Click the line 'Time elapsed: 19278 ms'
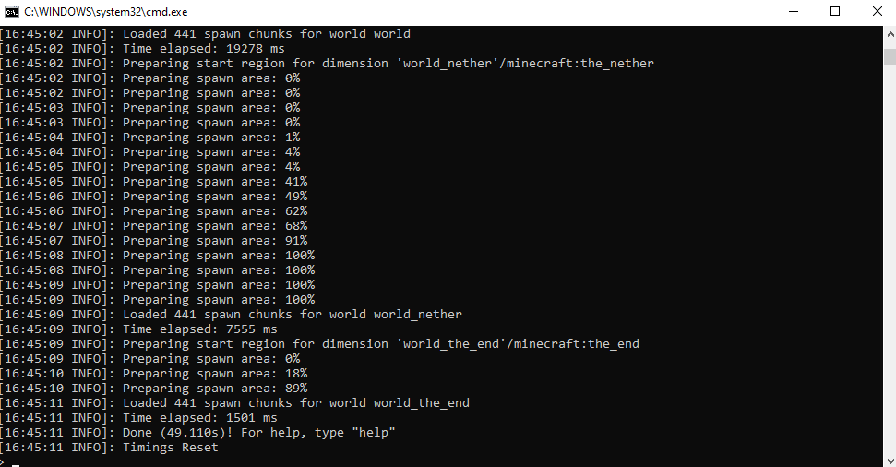This screenshot has height=467, width=896. [142, 49]
